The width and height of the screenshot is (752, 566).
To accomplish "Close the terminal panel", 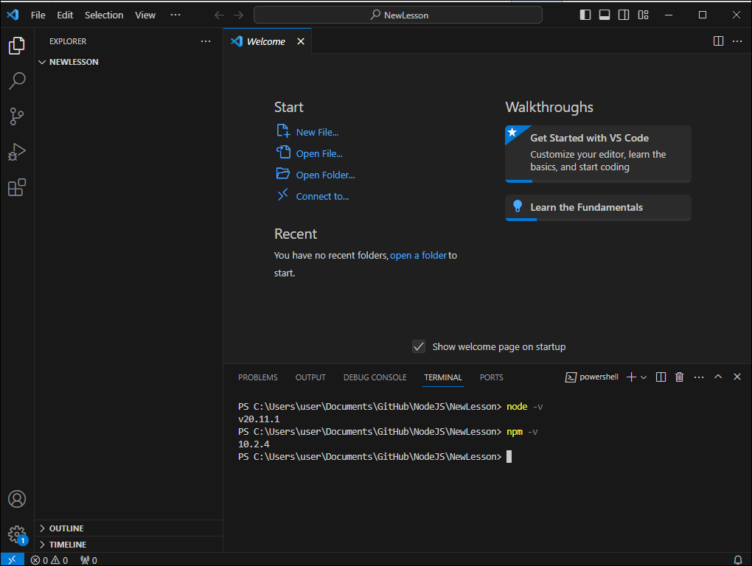I will tap(737, 377).
